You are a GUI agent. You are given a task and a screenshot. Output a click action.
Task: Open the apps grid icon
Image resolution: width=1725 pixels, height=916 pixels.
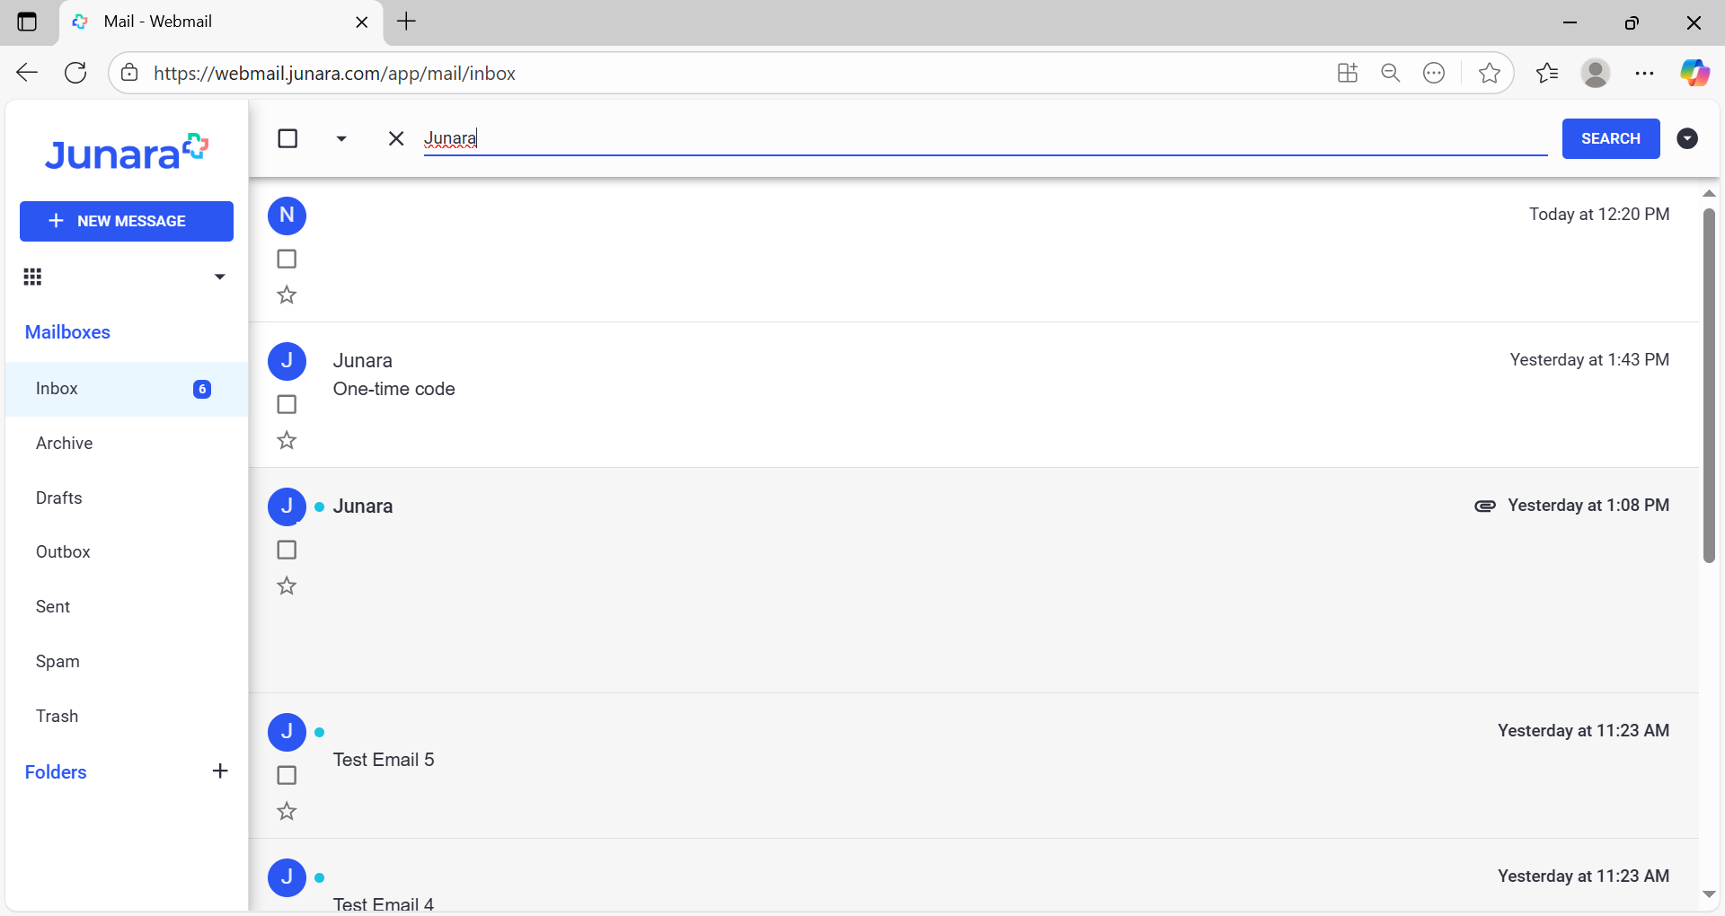tap(33, 277)
